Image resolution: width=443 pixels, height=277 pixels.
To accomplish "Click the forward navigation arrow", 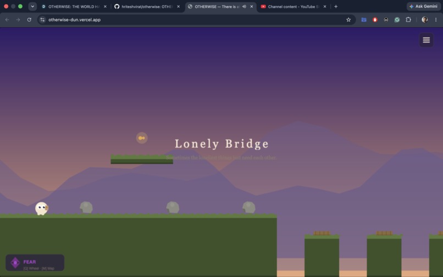I will pos(18,20).
